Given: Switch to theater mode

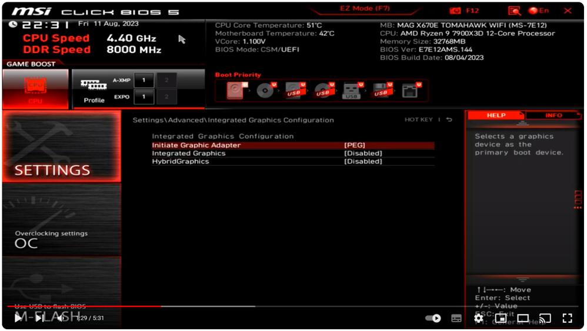Looking at the screenshot, I should (523, 318).
